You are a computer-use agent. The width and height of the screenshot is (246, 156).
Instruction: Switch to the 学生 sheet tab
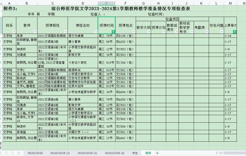(x=135, y=153)
